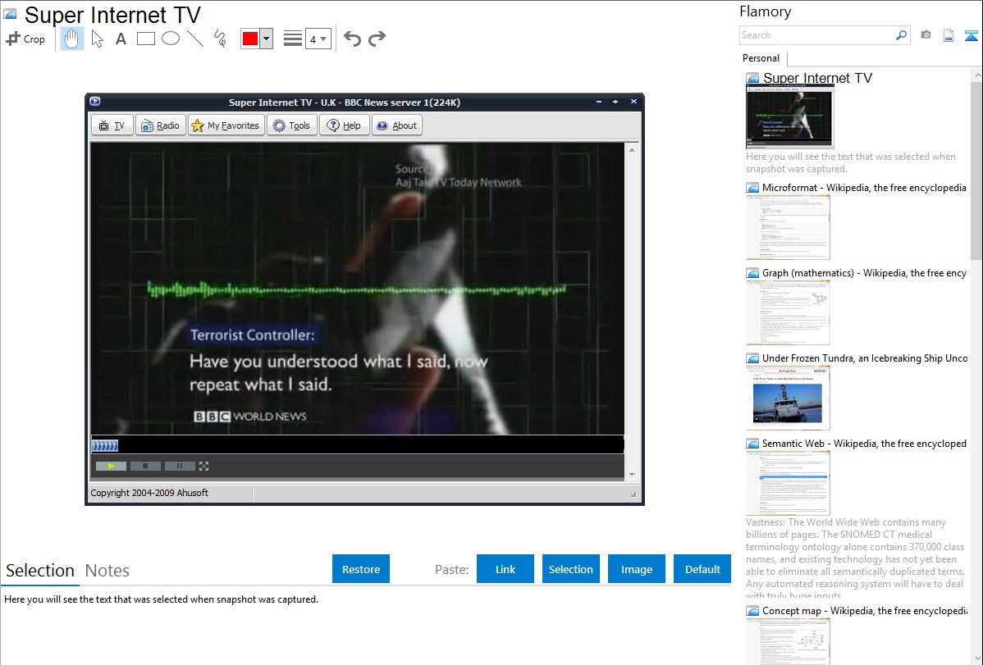Undo the last edit
The width and height of the screenshot is (983, 665).
352,39
